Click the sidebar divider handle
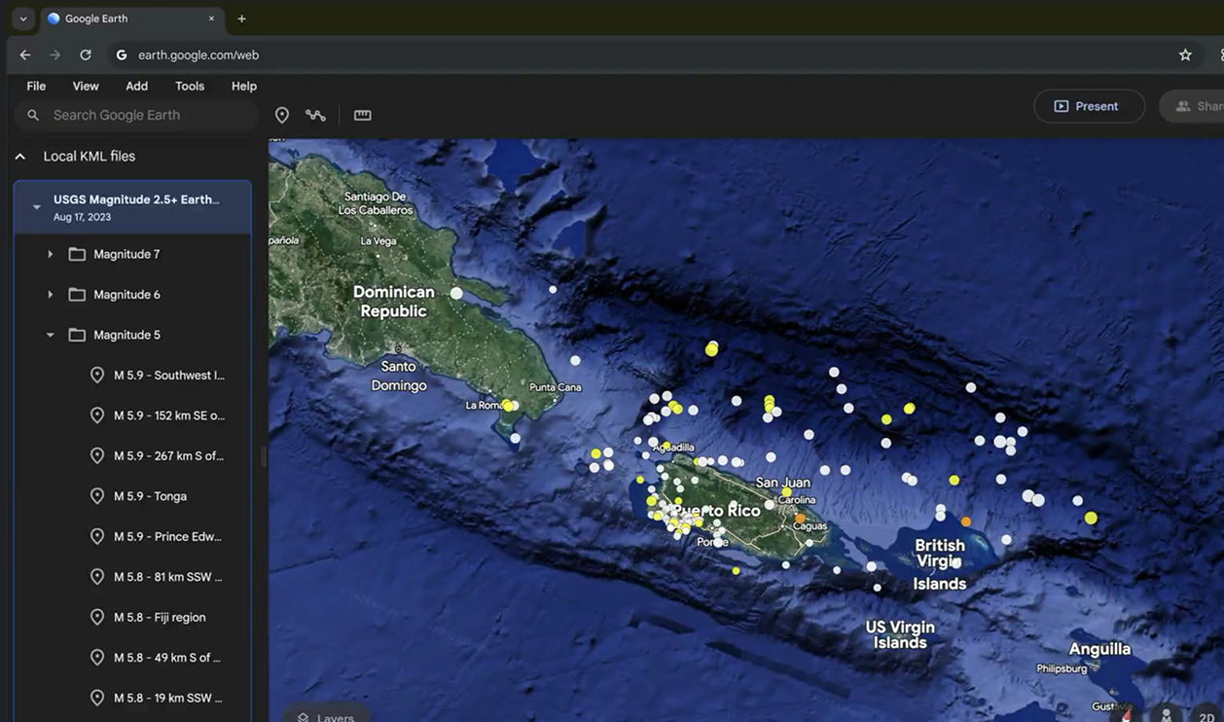 263,456
